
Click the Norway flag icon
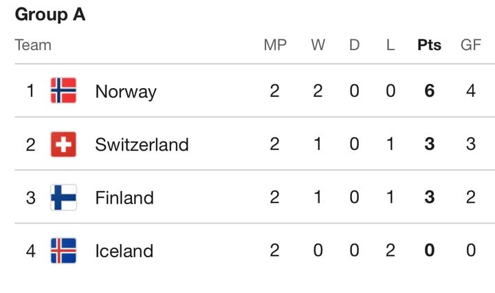tap(63, 90)
